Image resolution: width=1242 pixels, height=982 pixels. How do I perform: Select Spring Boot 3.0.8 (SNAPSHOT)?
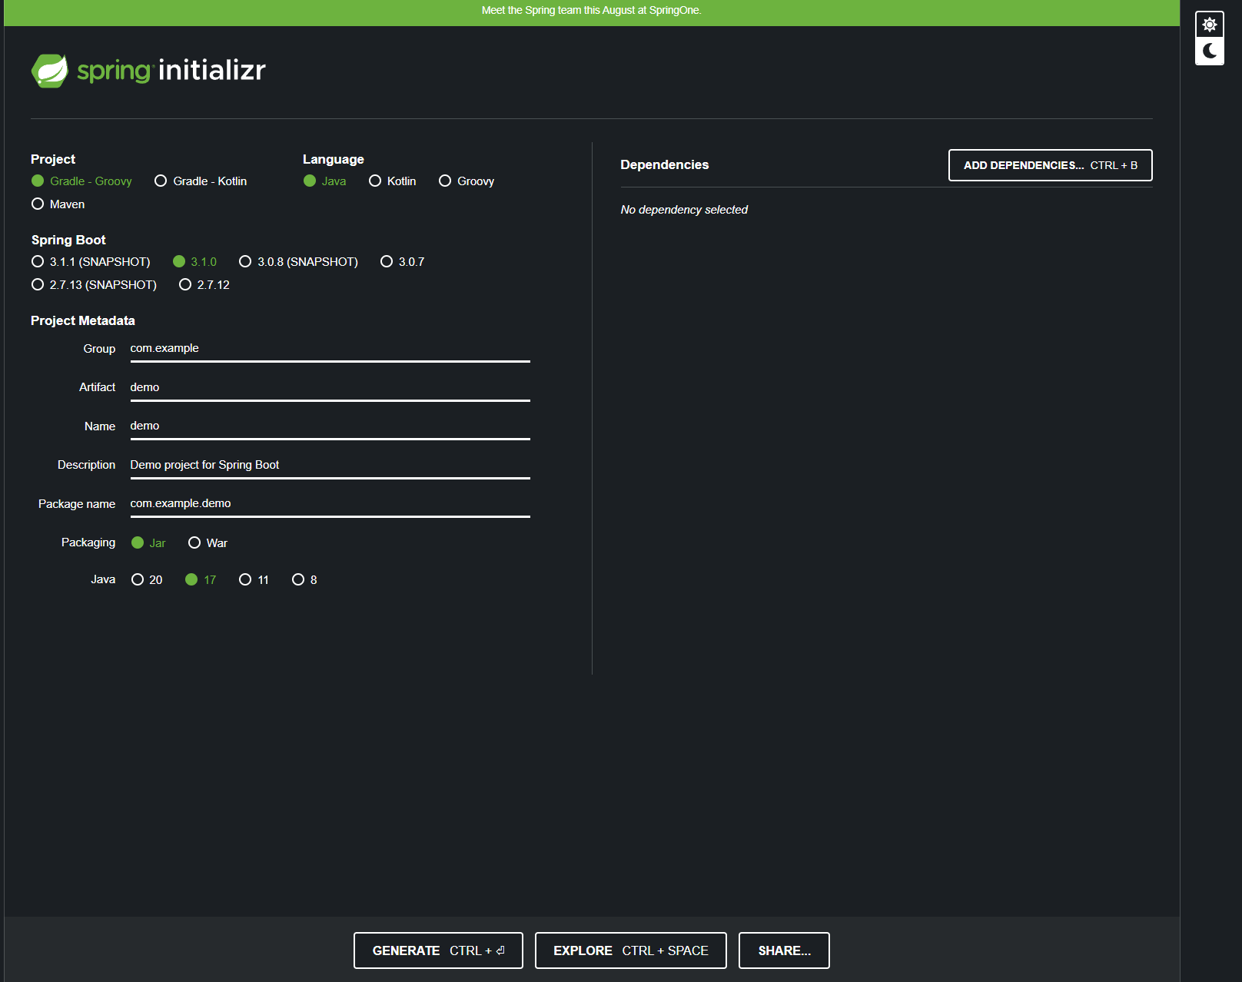click(x=298, y=262)
